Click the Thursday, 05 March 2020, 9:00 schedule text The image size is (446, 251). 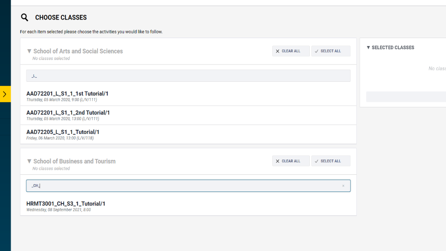pos(62,99)
